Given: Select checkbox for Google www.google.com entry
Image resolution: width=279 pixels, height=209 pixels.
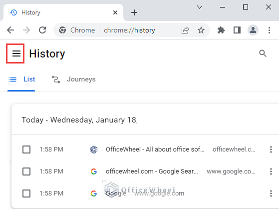Looking at the screenshot, I should [26, 193].
